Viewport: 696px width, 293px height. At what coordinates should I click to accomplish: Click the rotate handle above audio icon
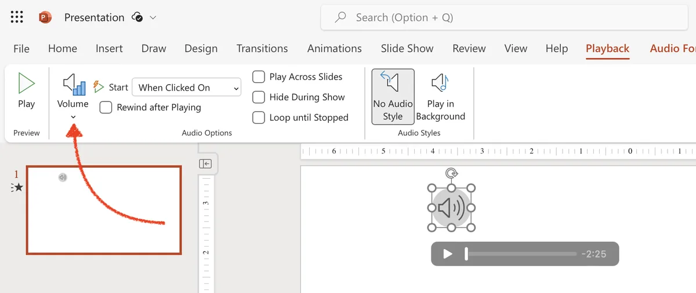pos(451,172)
